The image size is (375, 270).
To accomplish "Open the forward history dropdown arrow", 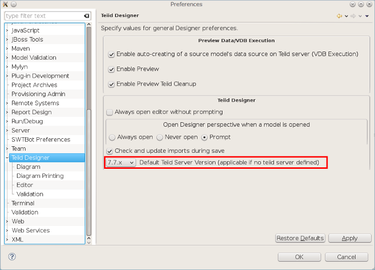I will tap(360, 17).
